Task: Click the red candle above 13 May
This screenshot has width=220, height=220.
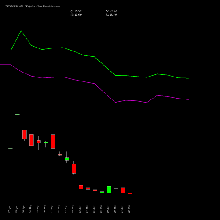Action: coord(81,187)
